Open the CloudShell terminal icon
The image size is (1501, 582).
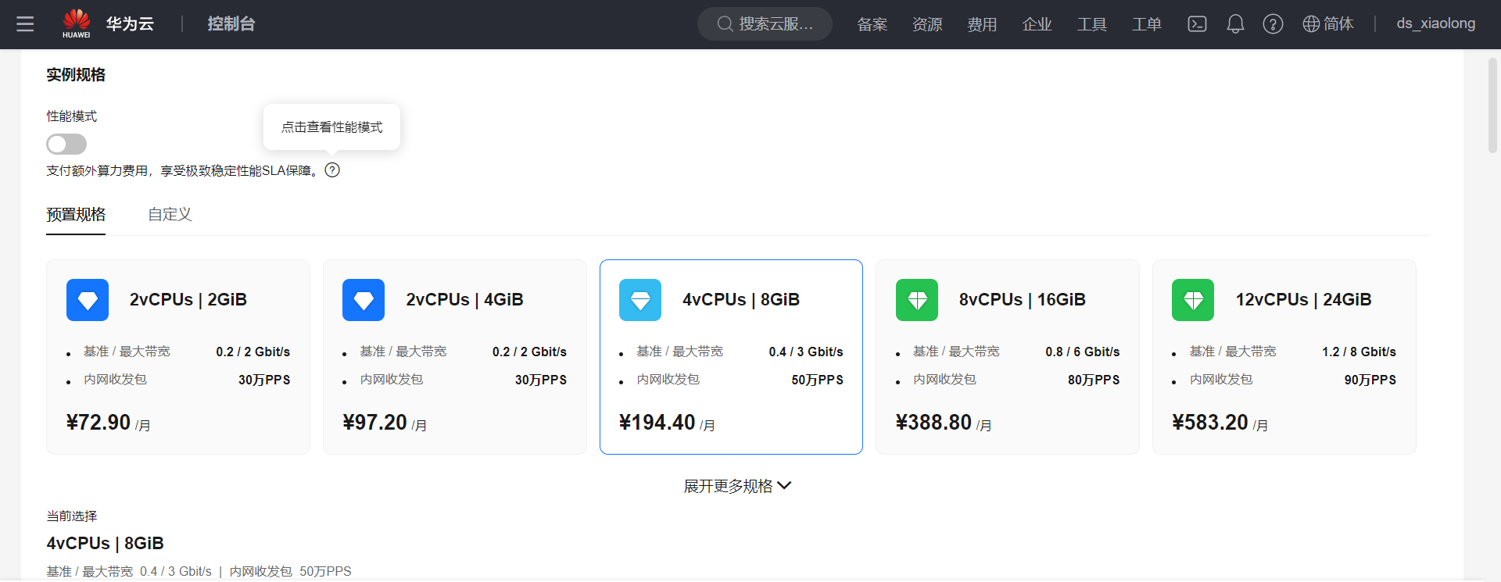pos(1197,24)
